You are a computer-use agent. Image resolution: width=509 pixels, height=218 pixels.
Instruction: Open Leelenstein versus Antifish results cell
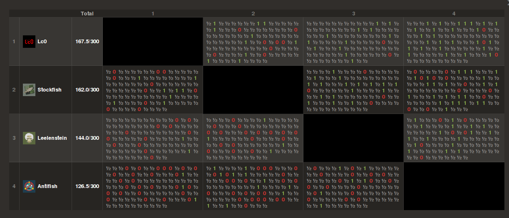click(x=454, y=138)
